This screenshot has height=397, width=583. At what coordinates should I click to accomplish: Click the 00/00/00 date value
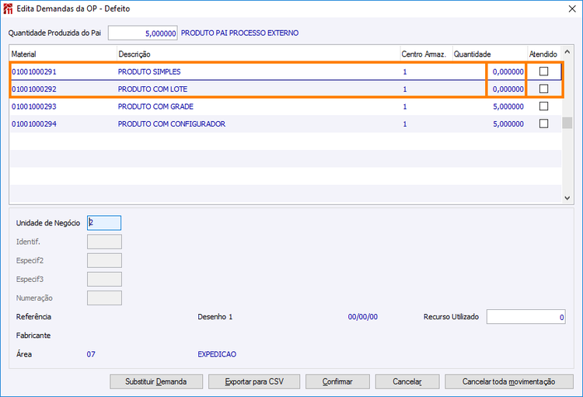[362, 317]
